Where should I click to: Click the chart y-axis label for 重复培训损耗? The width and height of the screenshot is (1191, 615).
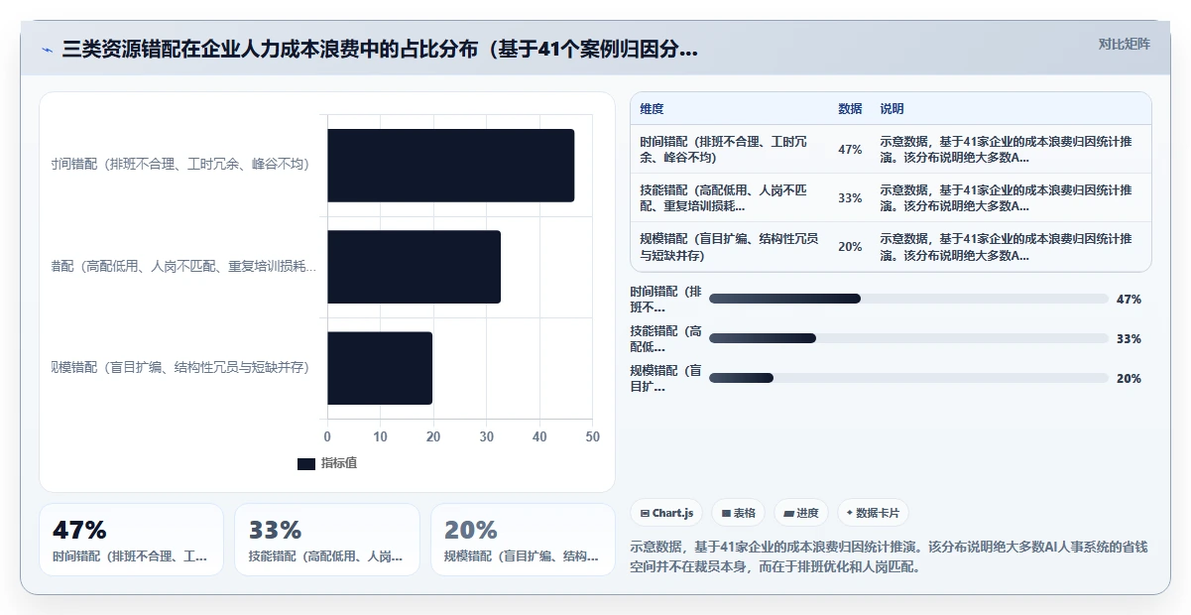[183, 267]
